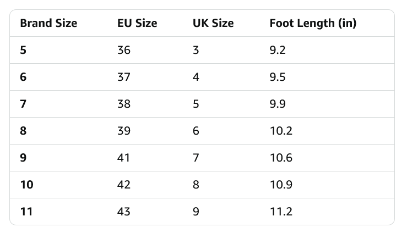Select brand size 11 row label
Viewport: 407px width, 233px height.
click(x=26, y=212)
